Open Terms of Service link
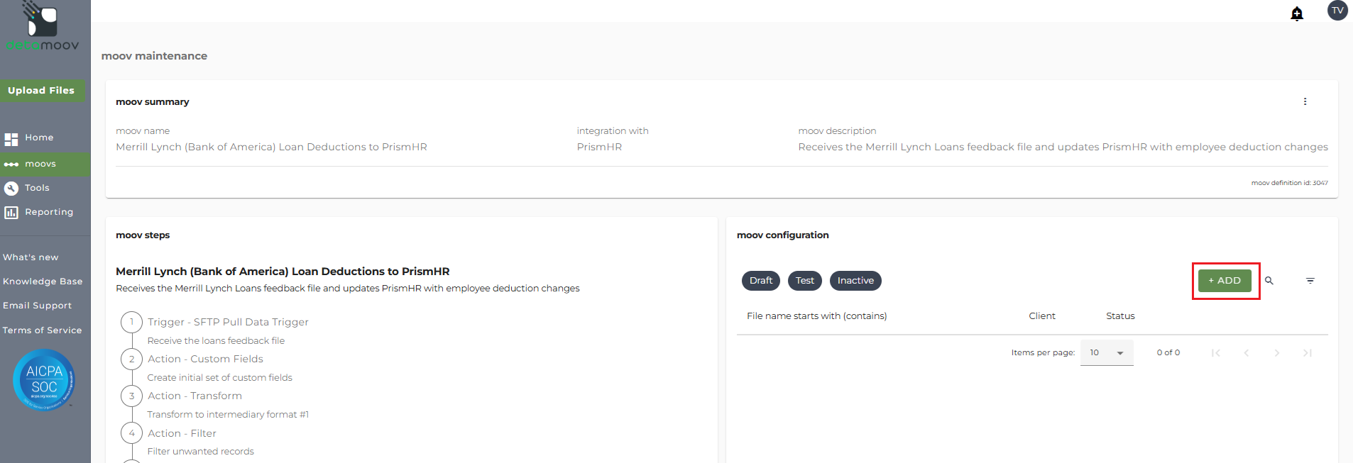The height and width of the screenshot is (463, 1353). pyautogui.click(x=42, y=330)
